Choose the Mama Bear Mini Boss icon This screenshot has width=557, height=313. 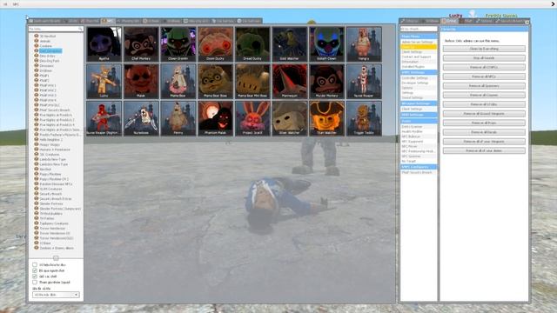252,81
